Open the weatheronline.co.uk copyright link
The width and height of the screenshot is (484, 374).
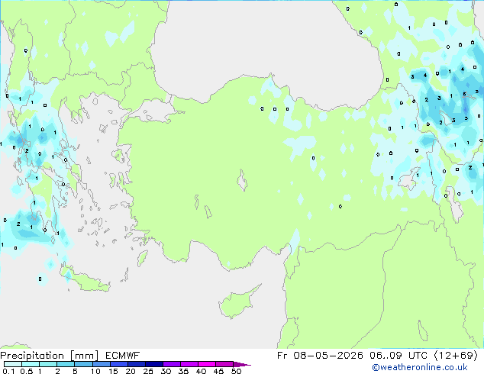(420, 367)
